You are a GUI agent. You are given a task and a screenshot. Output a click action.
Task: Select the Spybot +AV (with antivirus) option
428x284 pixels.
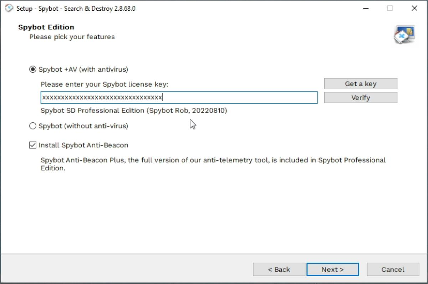click(32, 69)
